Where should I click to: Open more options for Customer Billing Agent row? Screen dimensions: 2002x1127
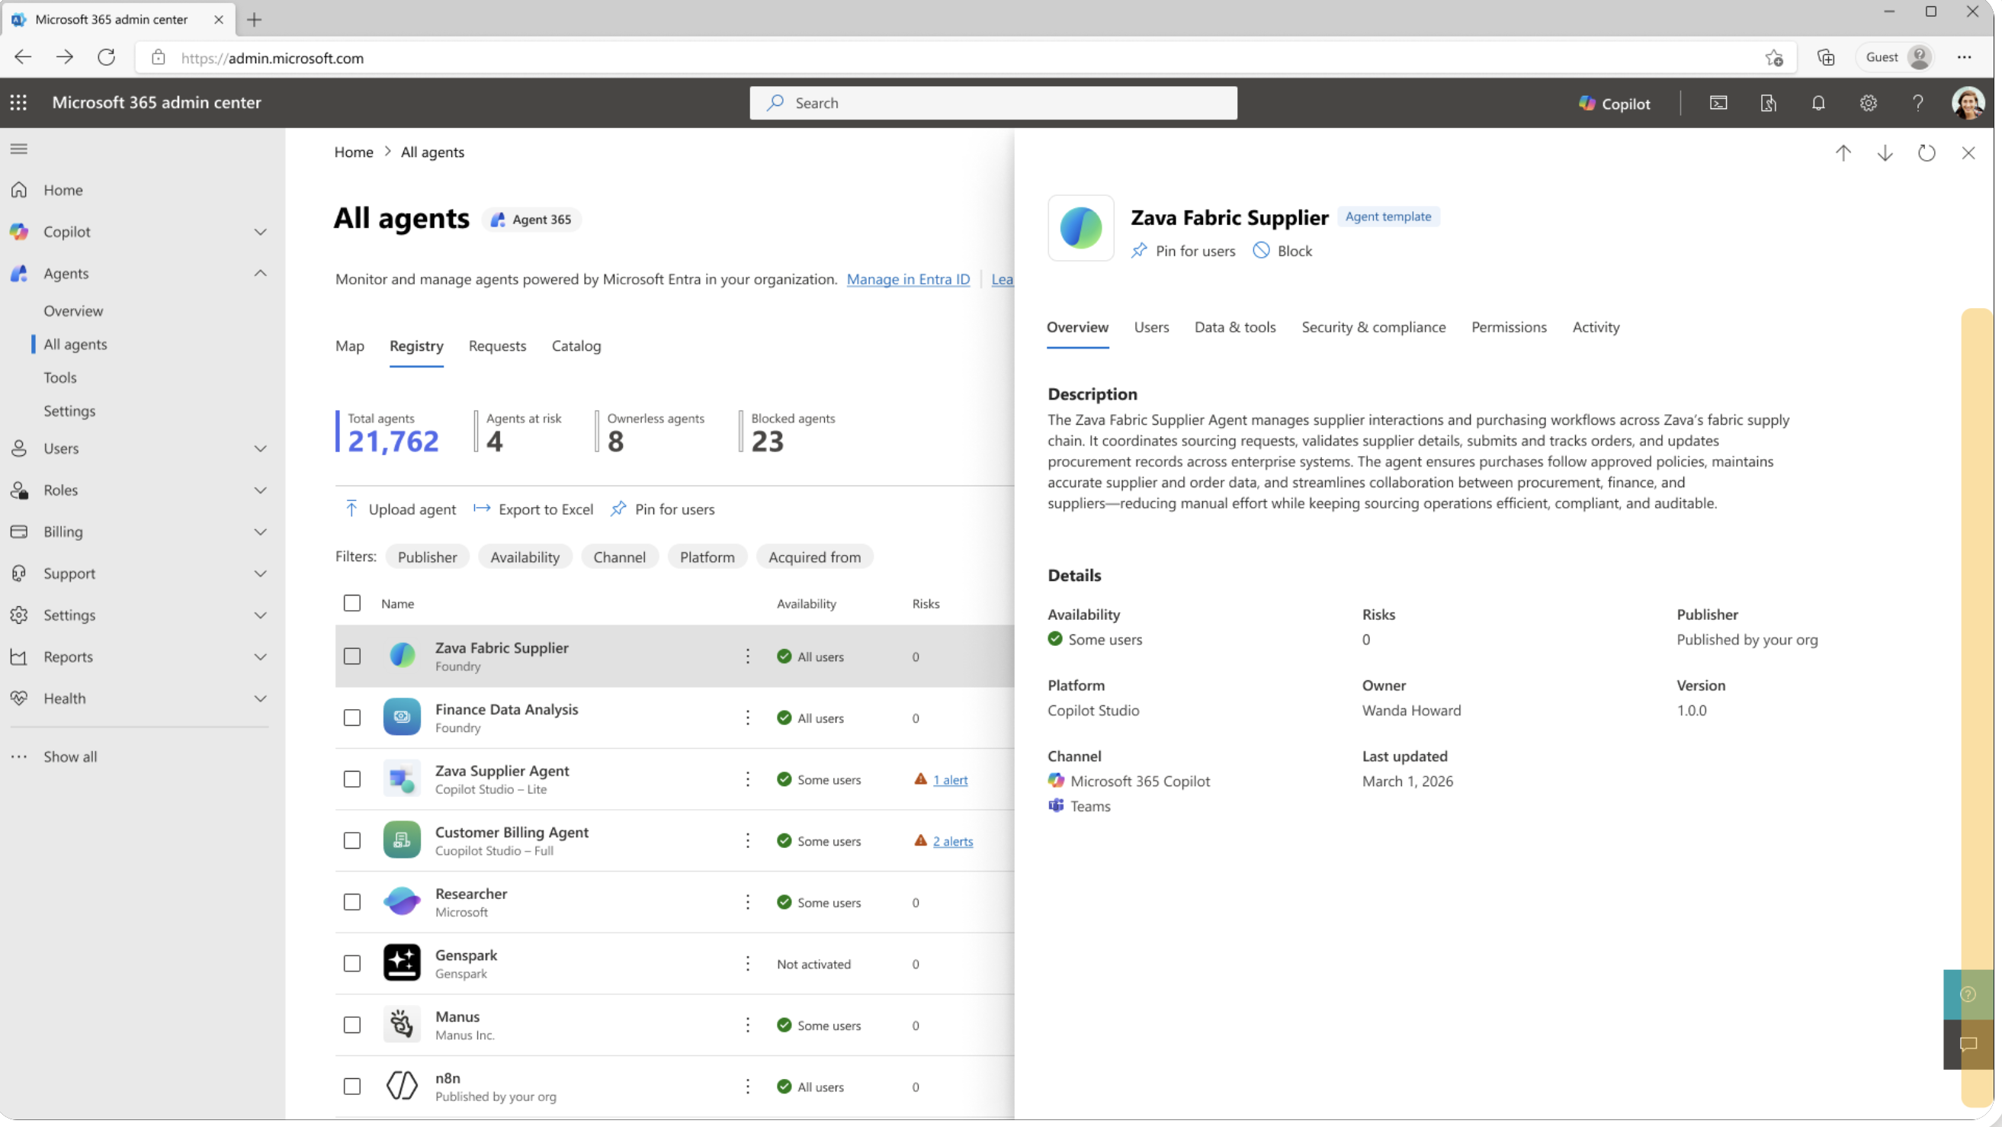tap(748, 840)
